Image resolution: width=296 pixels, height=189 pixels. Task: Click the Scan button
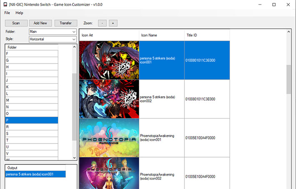point(16,23)
